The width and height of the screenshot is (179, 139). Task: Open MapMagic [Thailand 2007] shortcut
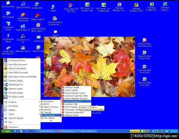pyautogui.click(x=136, y=7)
